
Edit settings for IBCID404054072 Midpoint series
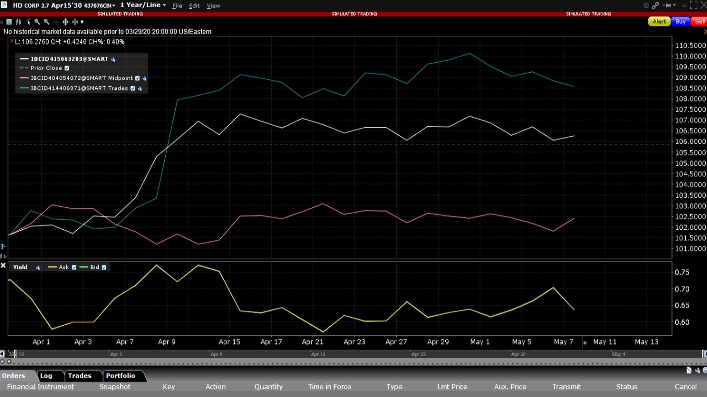click(x=144, y=78)
